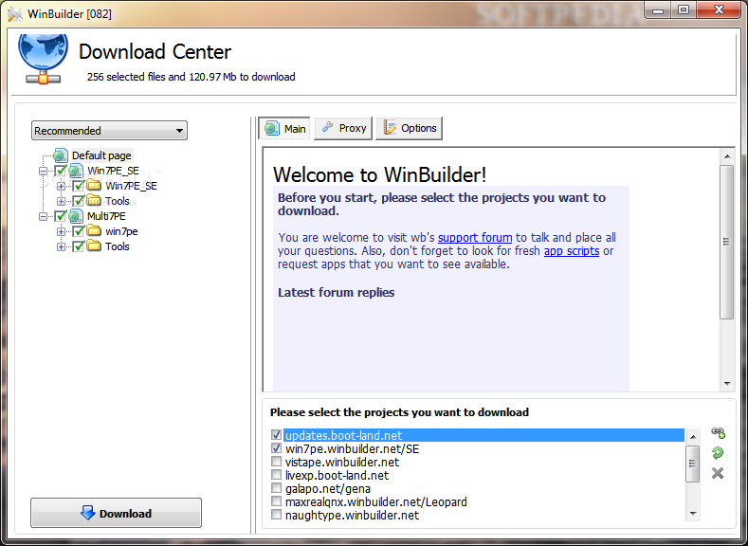Check the livexp.boot-land.net checkbox
The image size is (748, 546).
click(276, 475)
